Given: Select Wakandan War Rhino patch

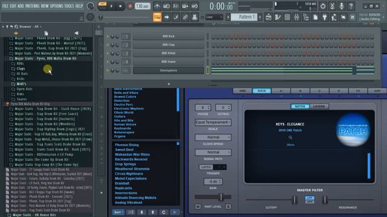Looking at the screenshot, I should click(132, 154).
